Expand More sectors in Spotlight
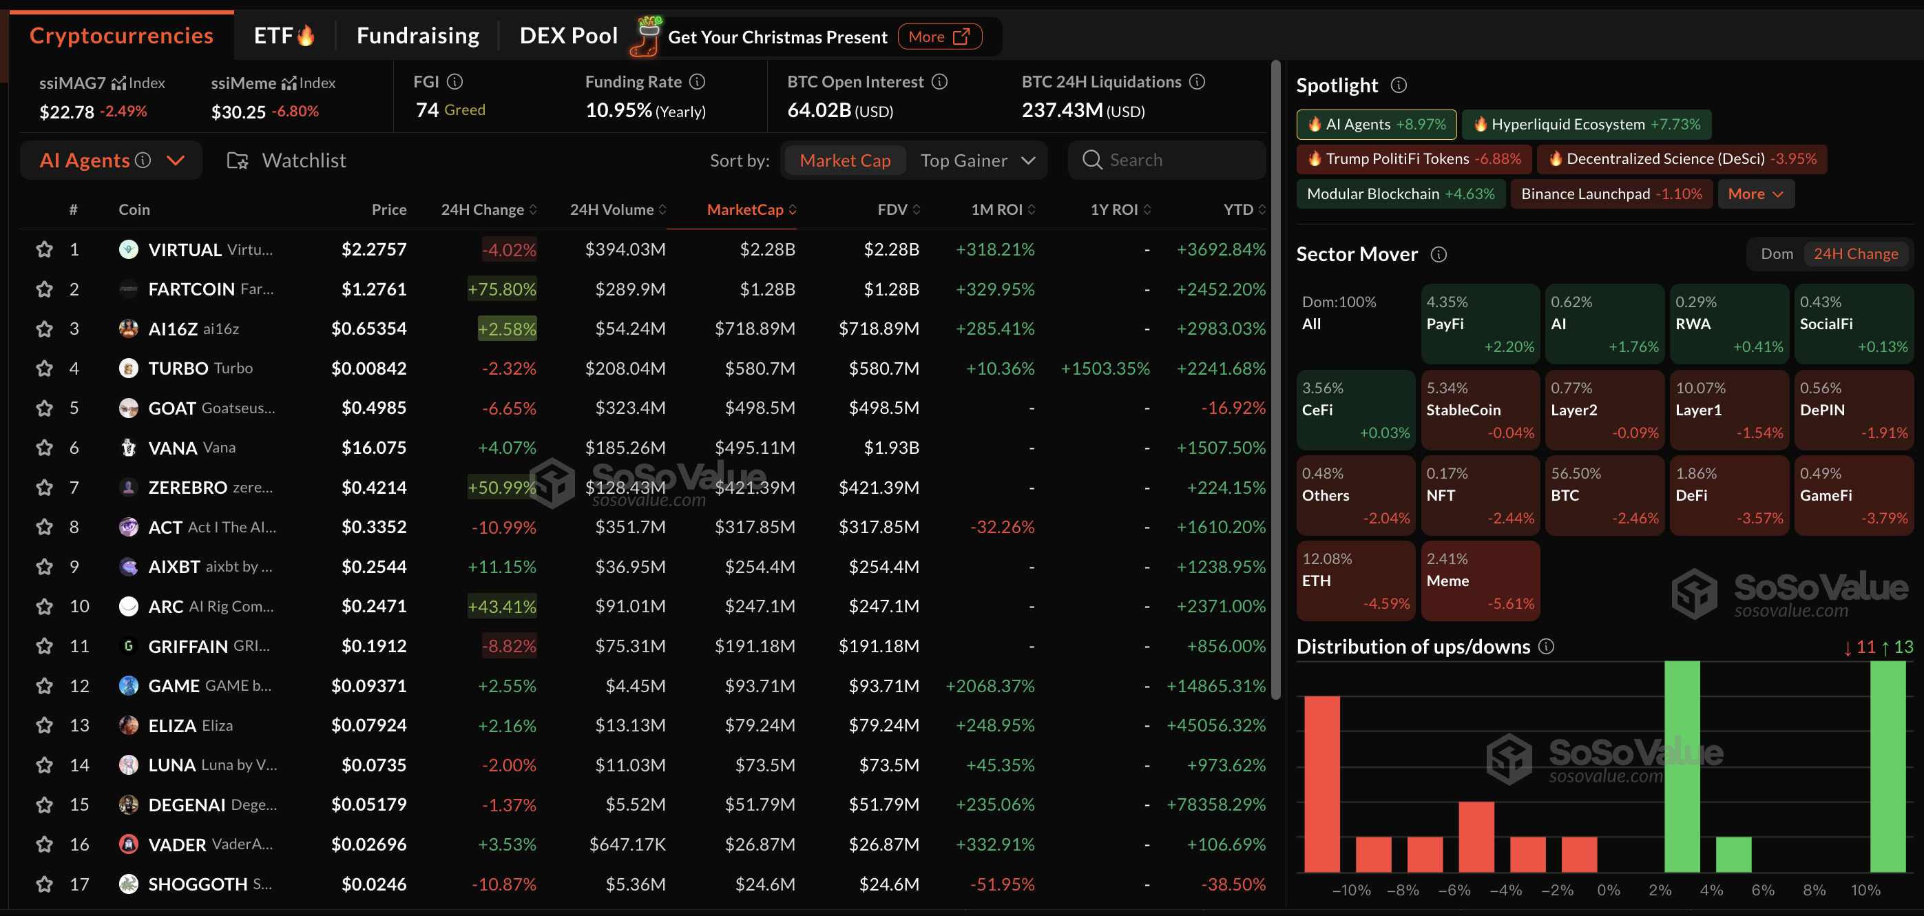The height and width of the screenshot is (916, 1924). point(1755,194)
